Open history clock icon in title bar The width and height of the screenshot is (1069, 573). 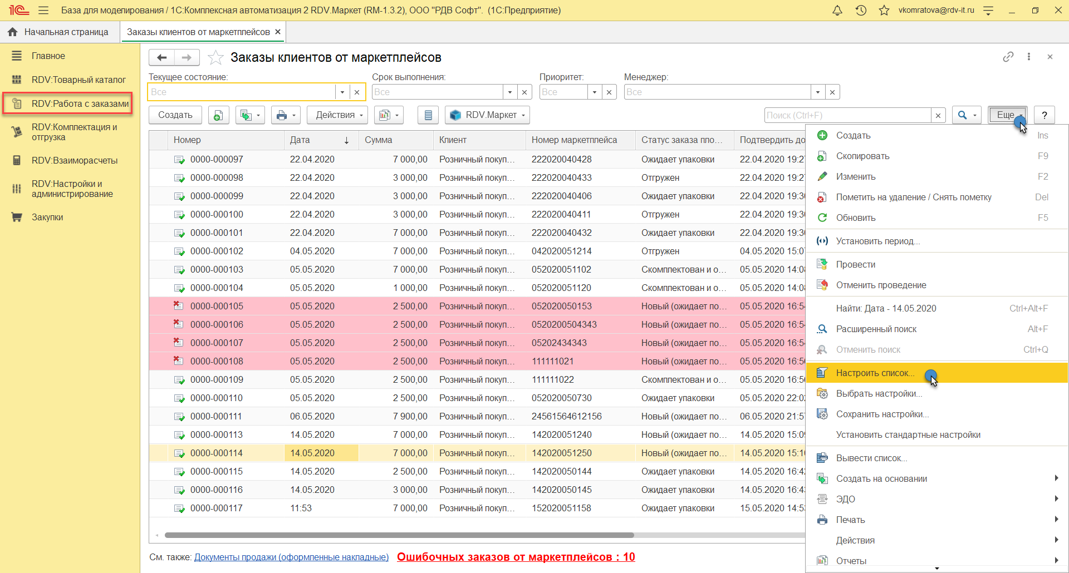[861, 11]
